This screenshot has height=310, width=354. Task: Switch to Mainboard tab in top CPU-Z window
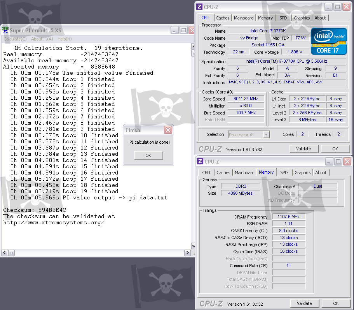click(x=244, y=18)
